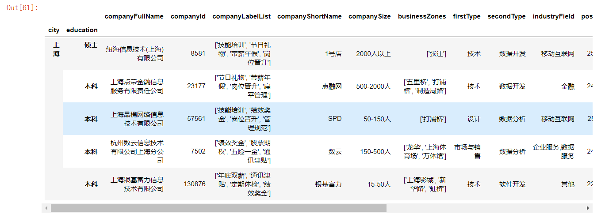The width and height of the screenshot is (601, 214).
Task: Click the secondType column header
Action: coord(507,16)
